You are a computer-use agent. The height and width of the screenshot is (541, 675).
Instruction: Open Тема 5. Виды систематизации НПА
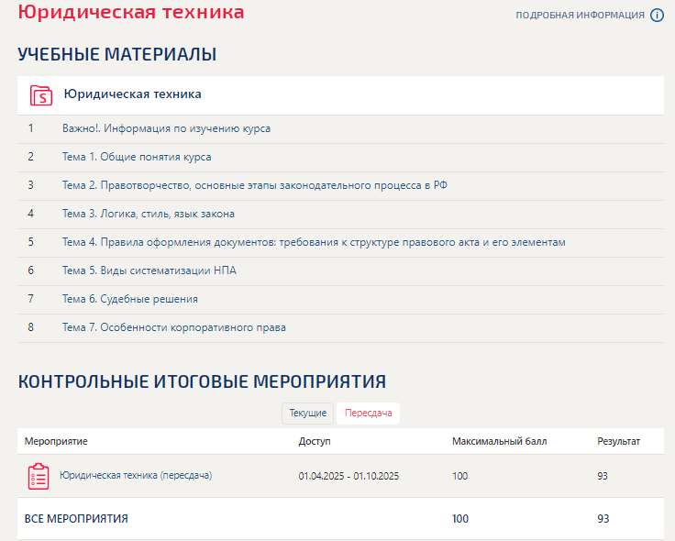(x=149, y=270)
